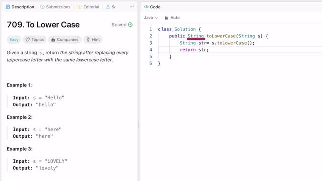
Task: Click the Example 3: heading
Action: [x=20, y=149]
